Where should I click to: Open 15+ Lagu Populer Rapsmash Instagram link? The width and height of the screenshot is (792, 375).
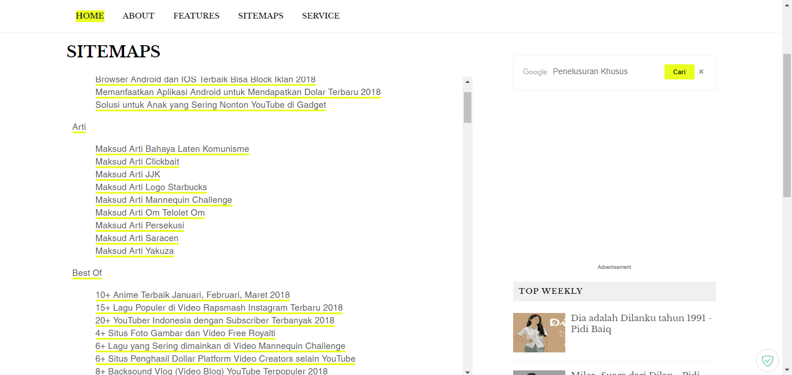(219, 308)
